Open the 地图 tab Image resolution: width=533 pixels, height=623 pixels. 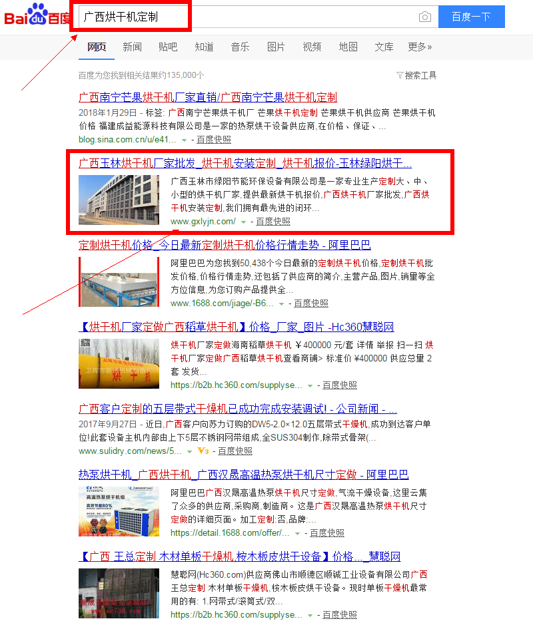pyautogui.click(x=348, y=47)
